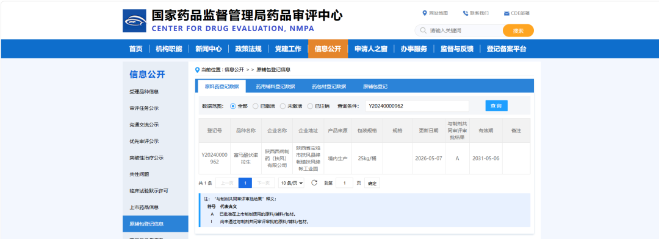Switch to 药包材登记数据 tab

(x=329, y=86)
